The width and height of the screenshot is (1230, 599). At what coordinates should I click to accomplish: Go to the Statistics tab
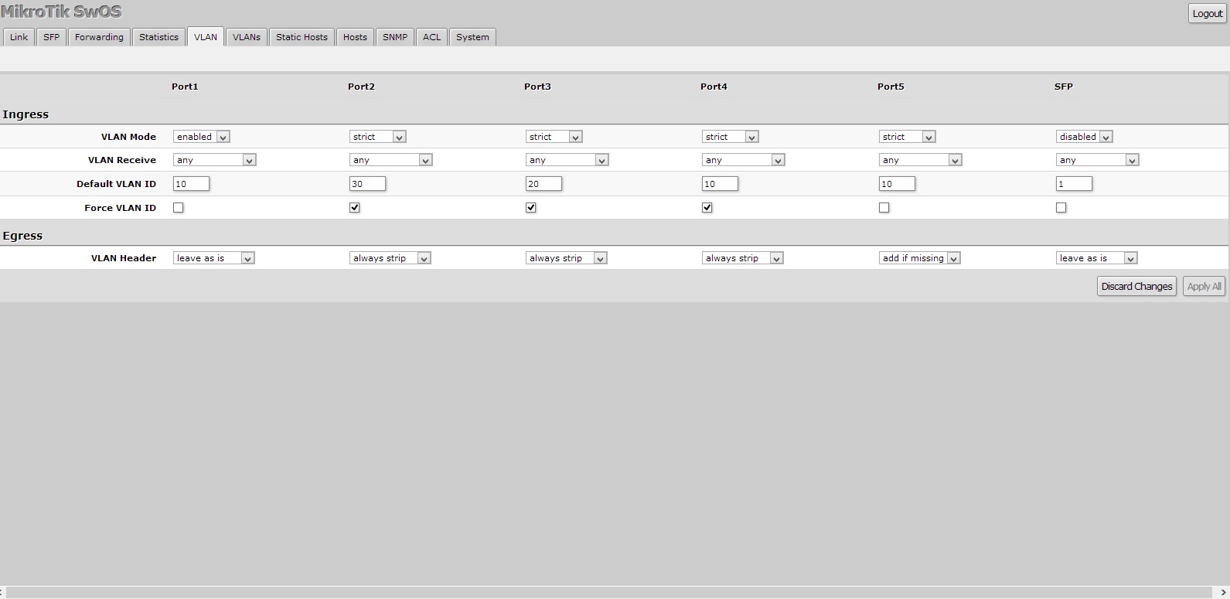pos(158,37)
